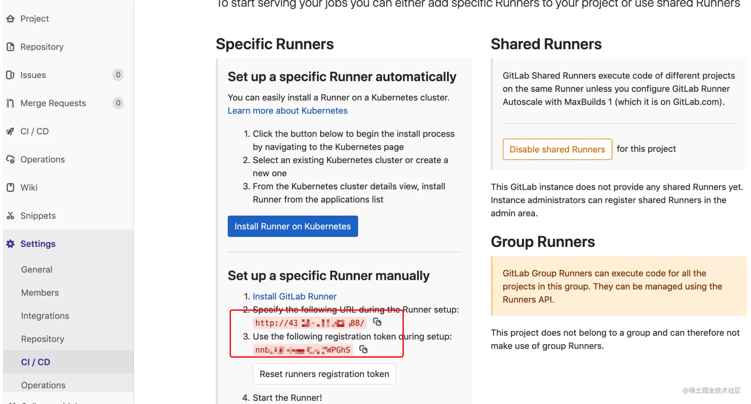Open Learn more about Kubernetes link
This screenshot has height=404, width=751.
[x=287, y=111]
